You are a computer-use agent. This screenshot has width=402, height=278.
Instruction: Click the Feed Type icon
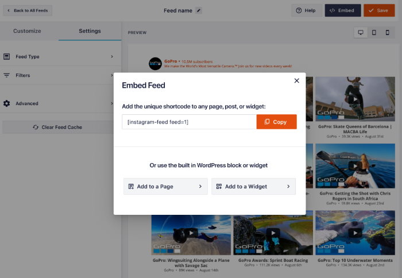tap(7, 56)
